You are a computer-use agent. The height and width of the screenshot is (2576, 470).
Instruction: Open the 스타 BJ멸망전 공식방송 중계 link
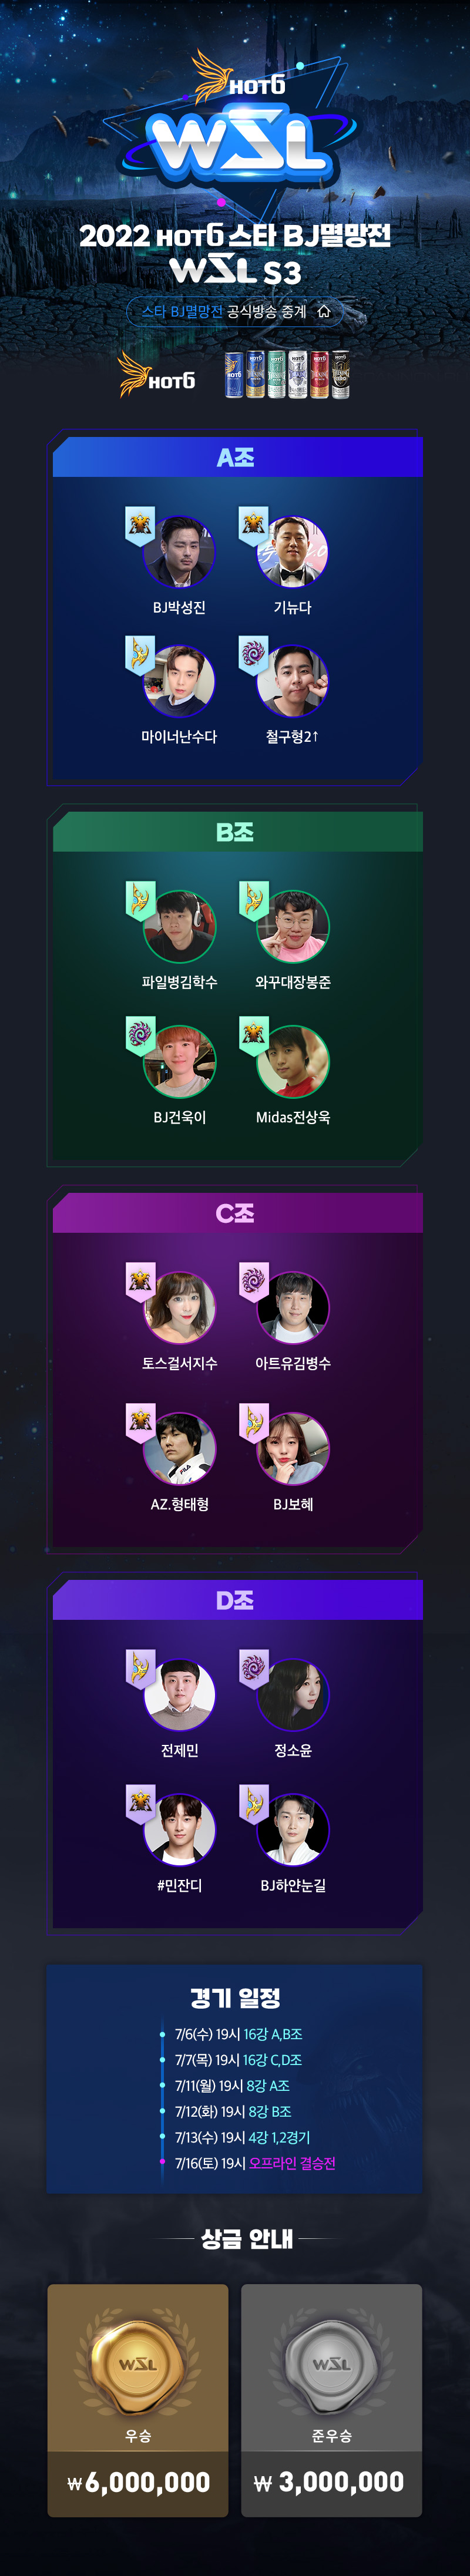point(235,312)
